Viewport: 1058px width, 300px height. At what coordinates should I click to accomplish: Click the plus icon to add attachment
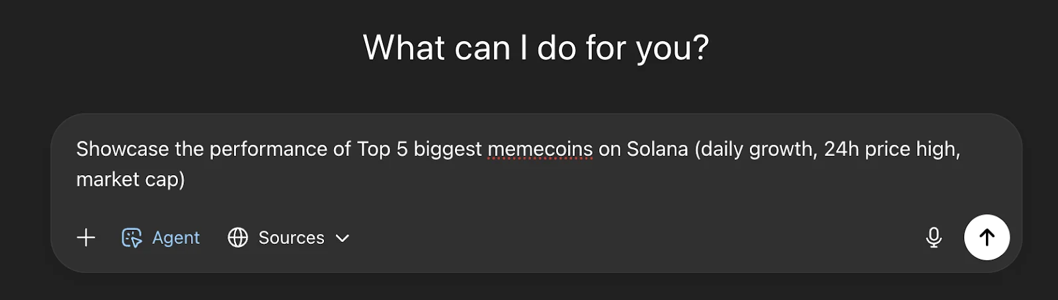86,237
